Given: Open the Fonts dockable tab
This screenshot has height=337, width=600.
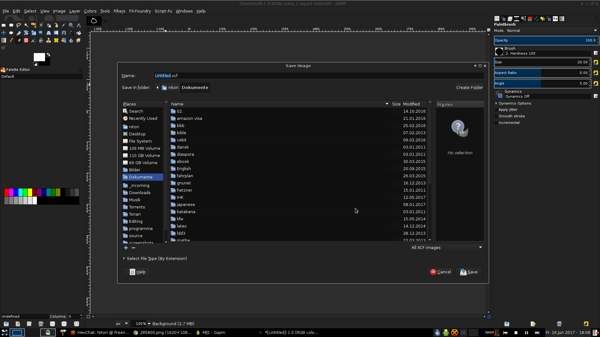Looking at the screenshot, I should (555, 19).
